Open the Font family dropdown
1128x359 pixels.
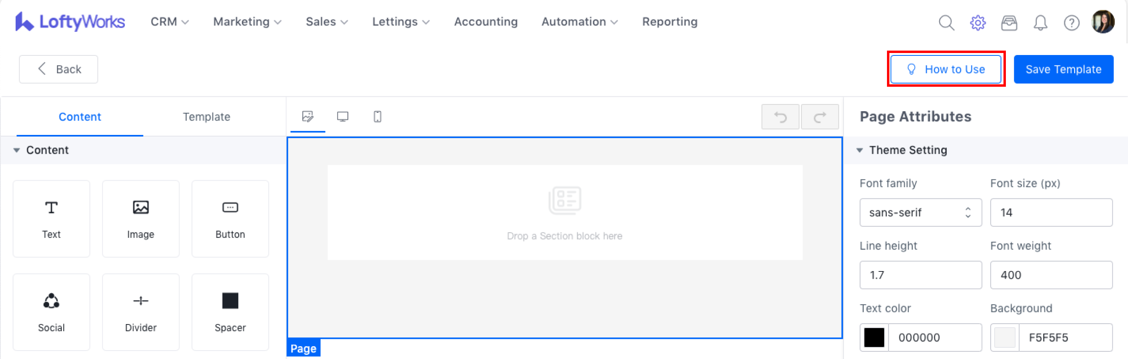coord(920,212)
